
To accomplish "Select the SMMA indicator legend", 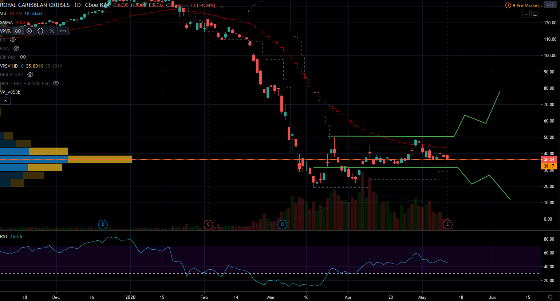I will pos(6,22).
